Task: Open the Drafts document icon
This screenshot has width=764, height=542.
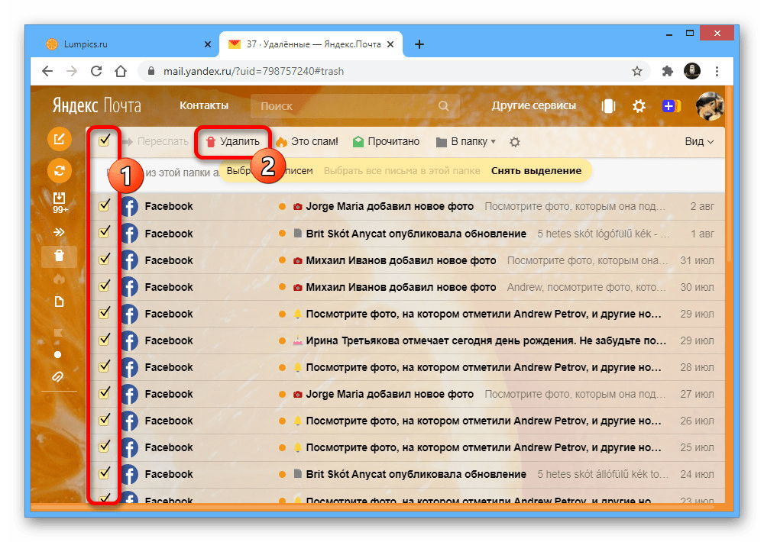Action: pyautogui.click(x=60, y=302)
